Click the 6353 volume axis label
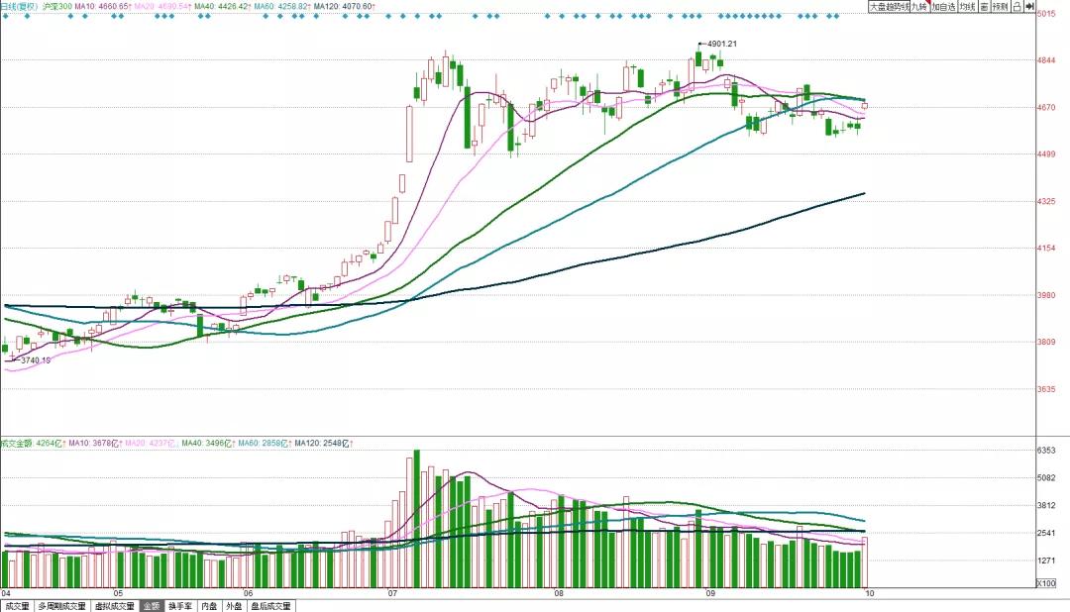The width and height of the screenshot is (1070, 612). [1046, 451]
